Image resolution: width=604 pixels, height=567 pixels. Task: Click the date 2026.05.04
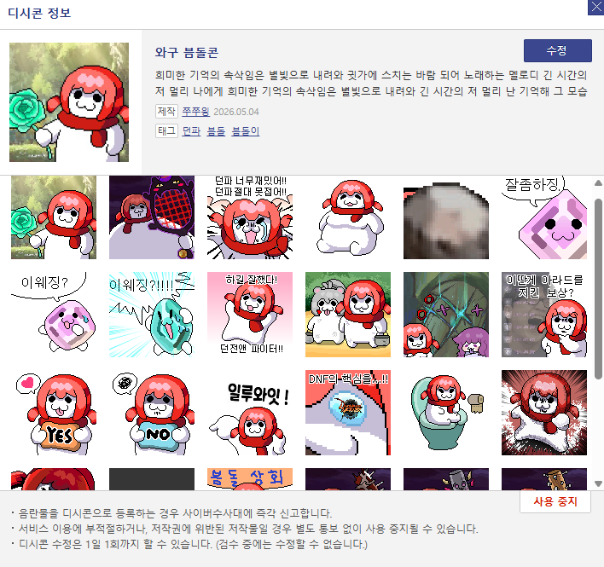(x=236, y=112)
